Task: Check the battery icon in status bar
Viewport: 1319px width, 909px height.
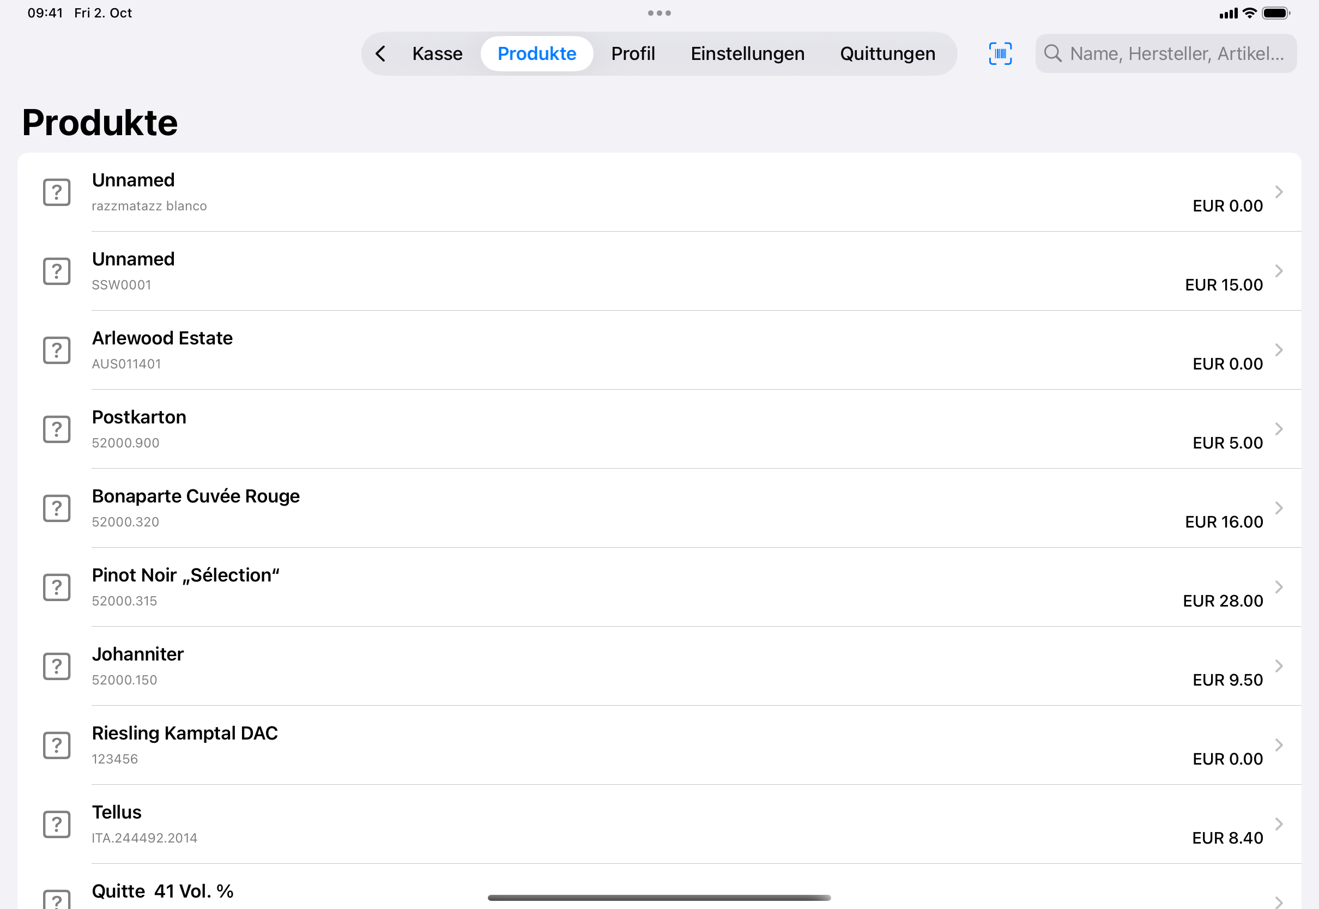Action: point(1276,13)
